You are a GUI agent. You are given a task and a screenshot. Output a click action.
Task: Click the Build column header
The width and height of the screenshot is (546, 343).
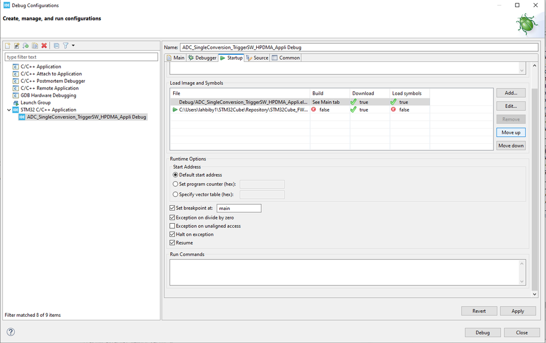click(330, 94)
